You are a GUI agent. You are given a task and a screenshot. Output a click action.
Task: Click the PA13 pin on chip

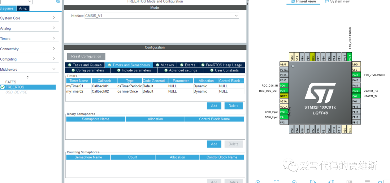356,75
